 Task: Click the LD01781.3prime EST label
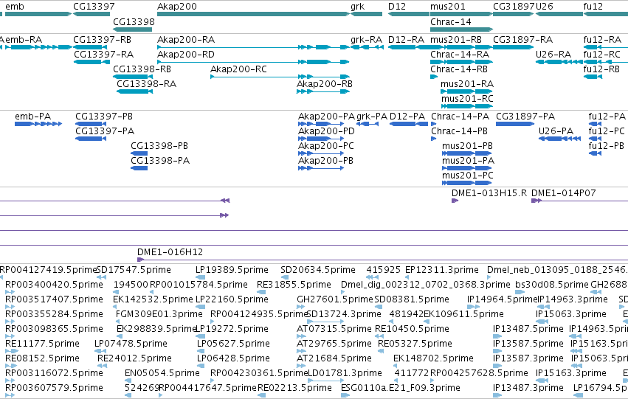(345, 373)
